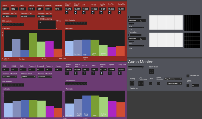Viewport: 202px width, 119px height.
Task: Click first OSC Wekinator LED in red panel
Action: [67, 23]
